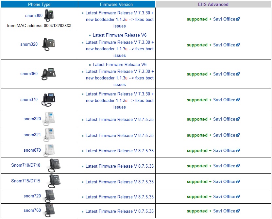
Task: Open snom820 Firmware Release V 8.7.5.35 link
Action: tap(120, 120)
